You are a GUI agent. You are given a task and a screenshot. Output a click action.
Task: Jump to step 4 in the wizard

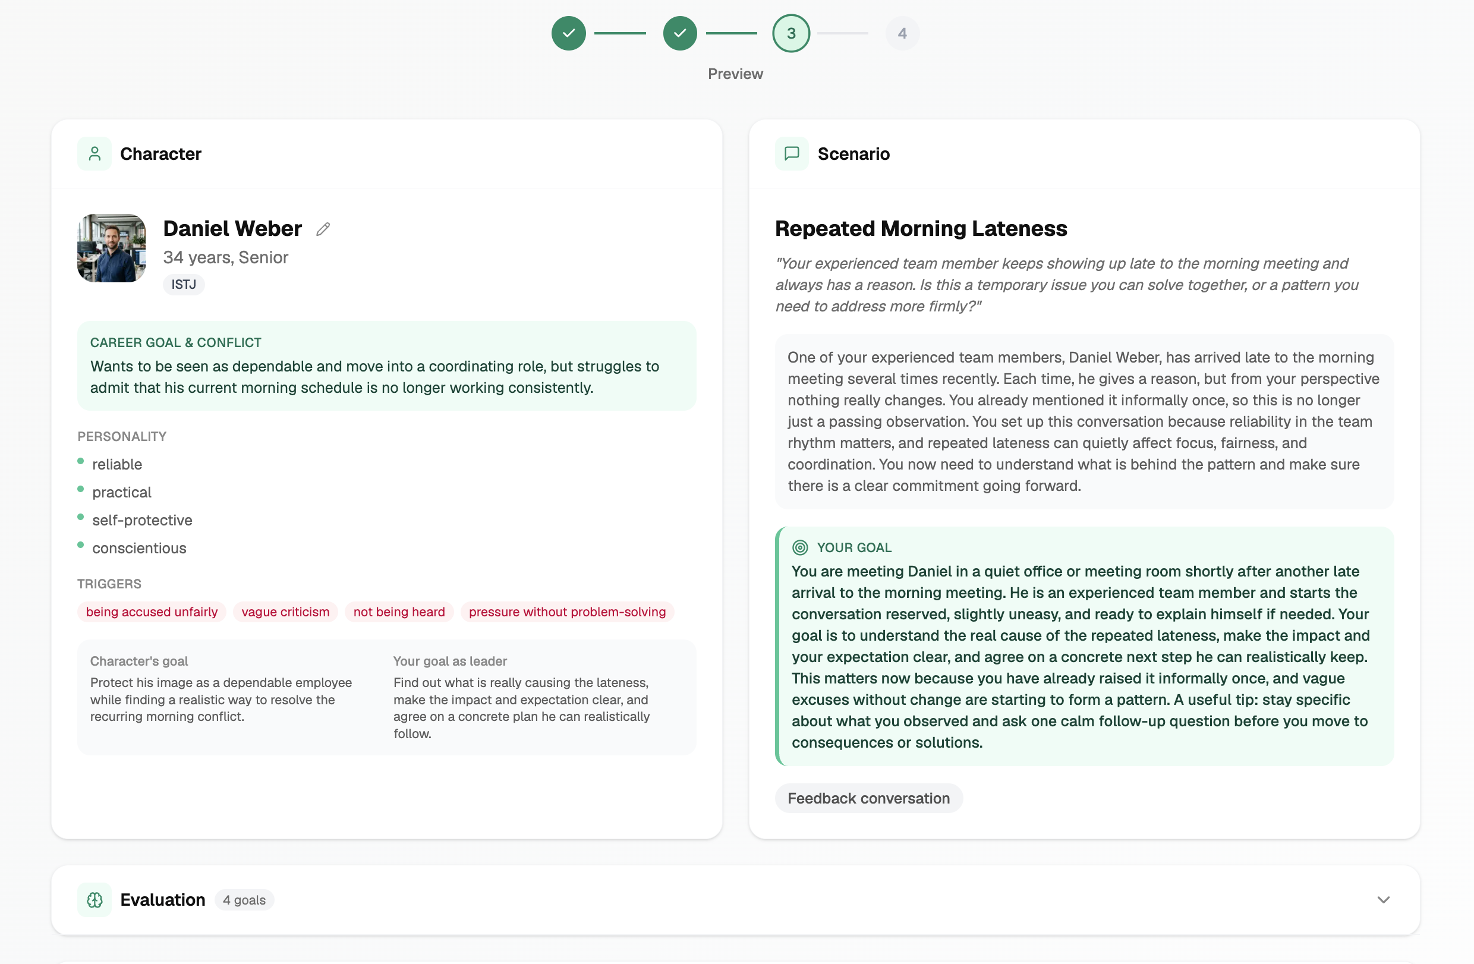click(x=902, y=33)
